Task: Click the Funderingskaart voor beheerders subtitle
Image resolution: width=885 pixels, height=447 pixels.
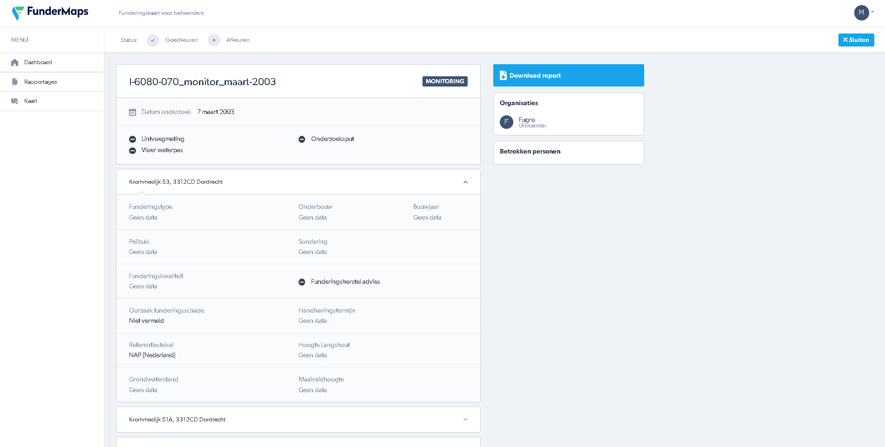Action: click(x=161, y=13)
